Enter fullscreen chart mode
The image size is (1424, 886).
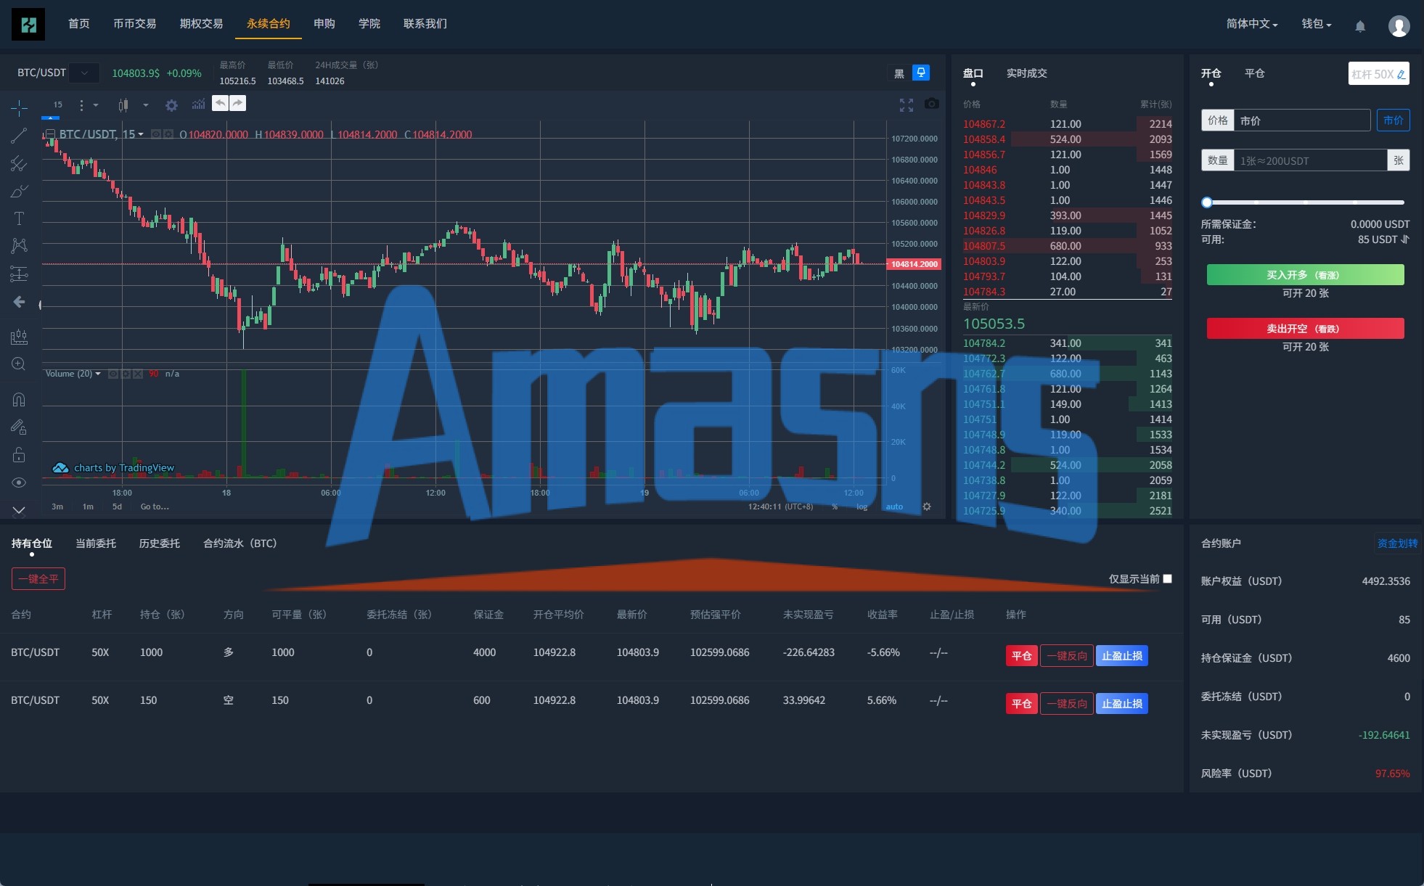(x=907, y=105)
